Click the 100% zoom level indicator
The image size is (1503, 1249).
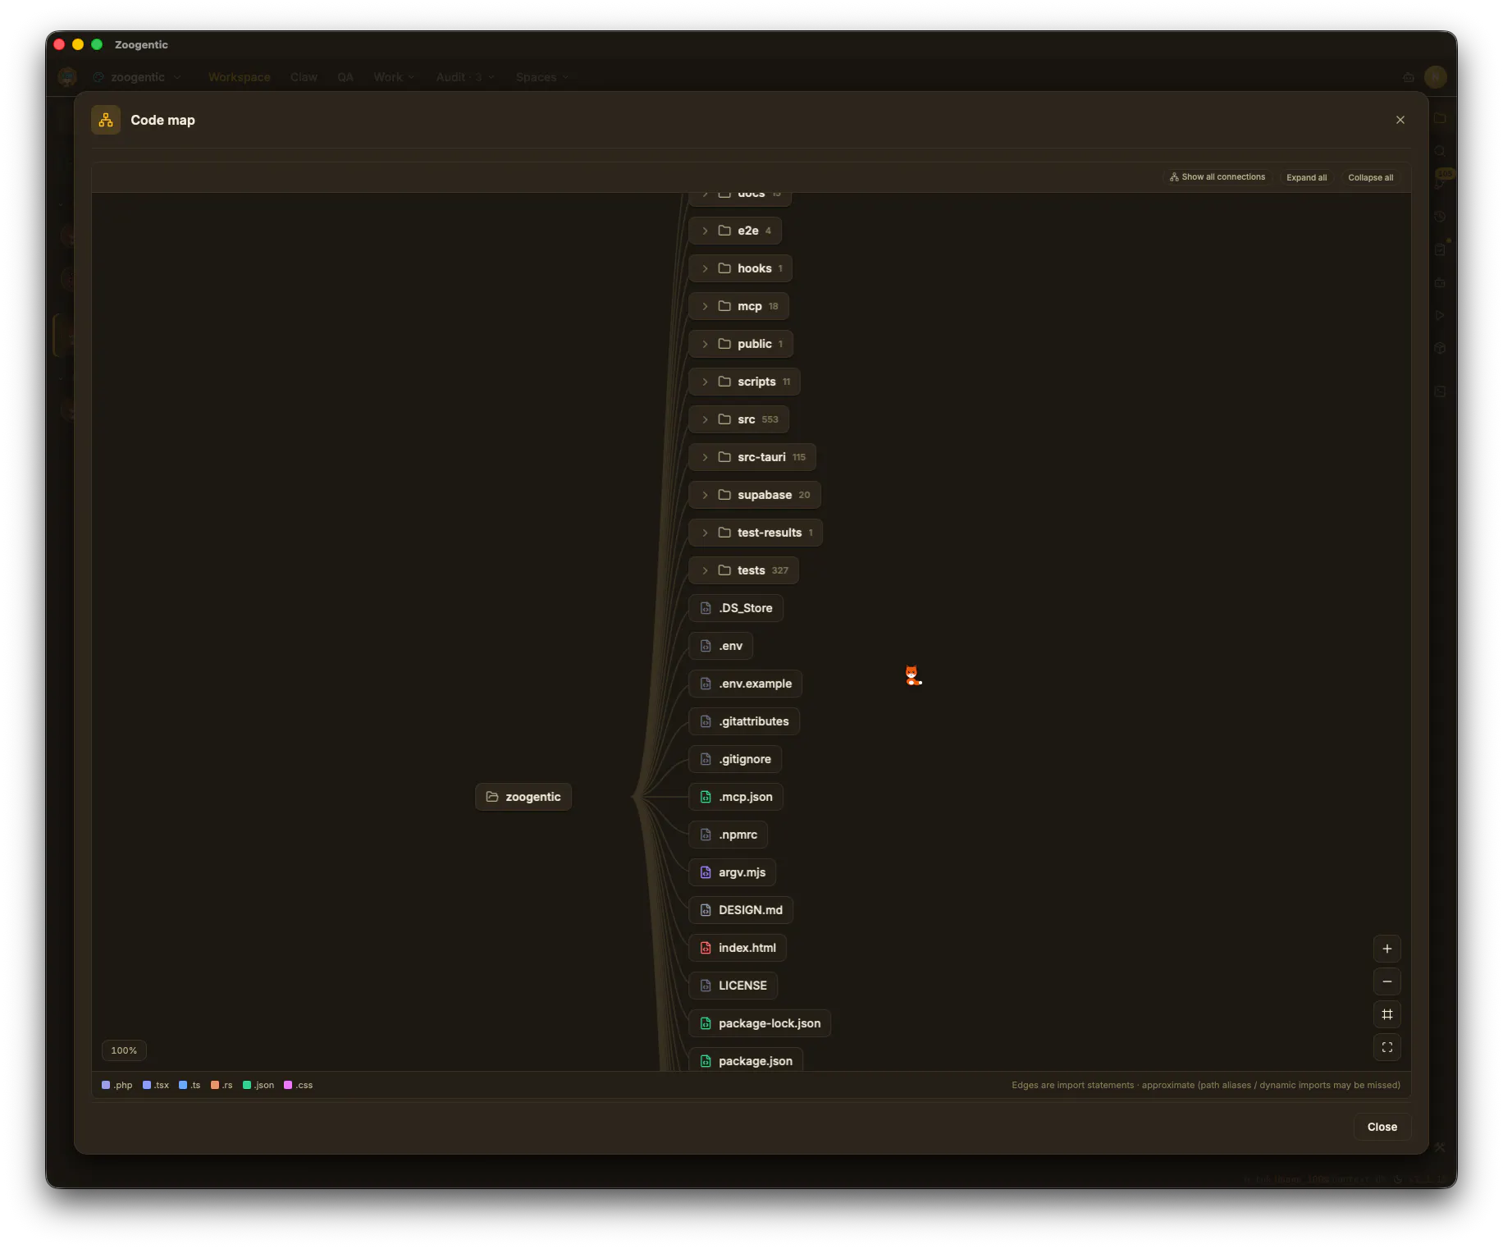[x=124, y=1050]
